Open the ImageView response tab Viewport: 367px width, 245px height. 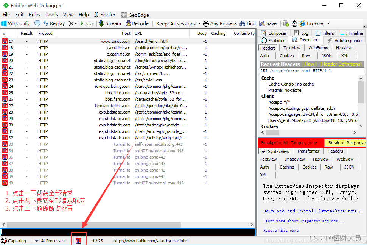click(295, 159)
